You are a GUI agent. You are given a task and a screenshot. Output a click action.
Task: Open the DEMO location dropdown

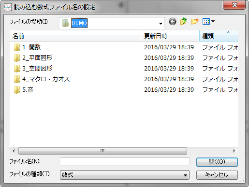click(x=161, y=24)
